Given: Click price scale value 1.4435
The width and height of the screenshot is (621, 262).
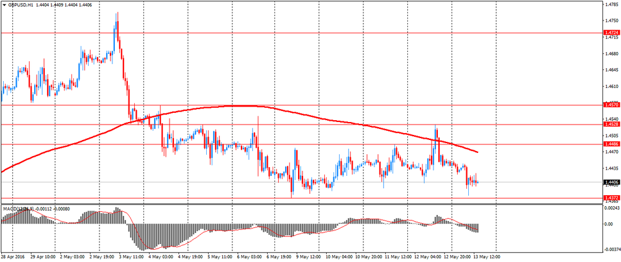Looking at the screenshot, I should pyautogui.click(x=610, y=168).
